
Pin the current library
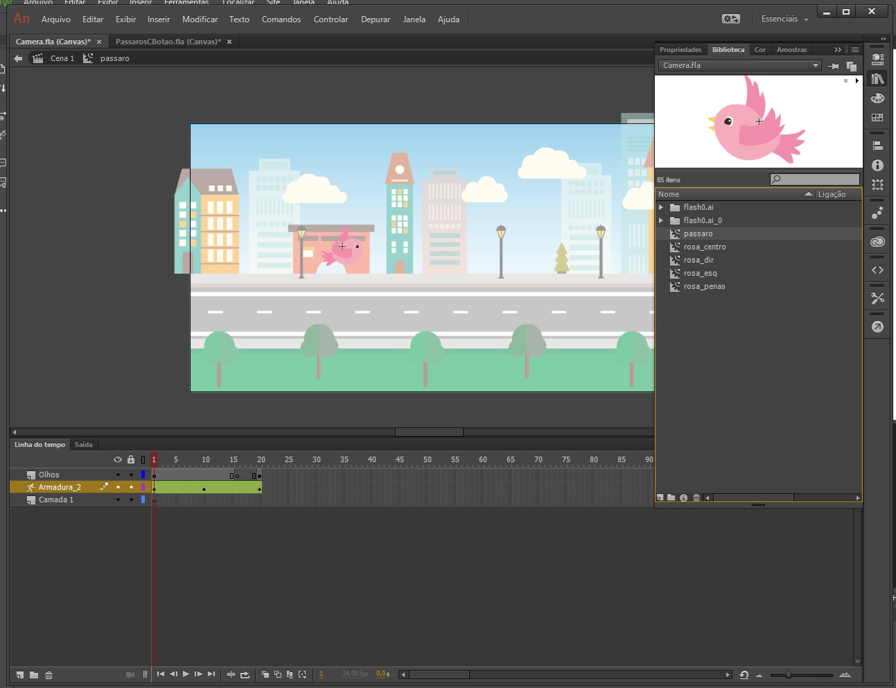(834, 66)
